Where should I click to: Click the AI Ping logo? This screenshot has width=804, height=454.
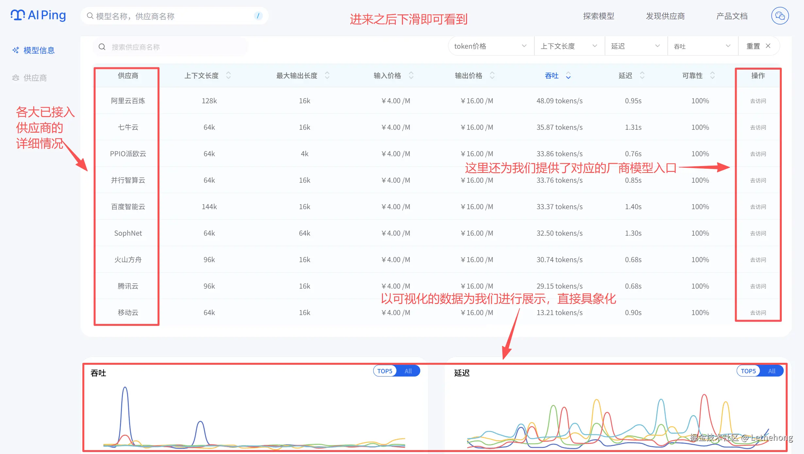38,15
